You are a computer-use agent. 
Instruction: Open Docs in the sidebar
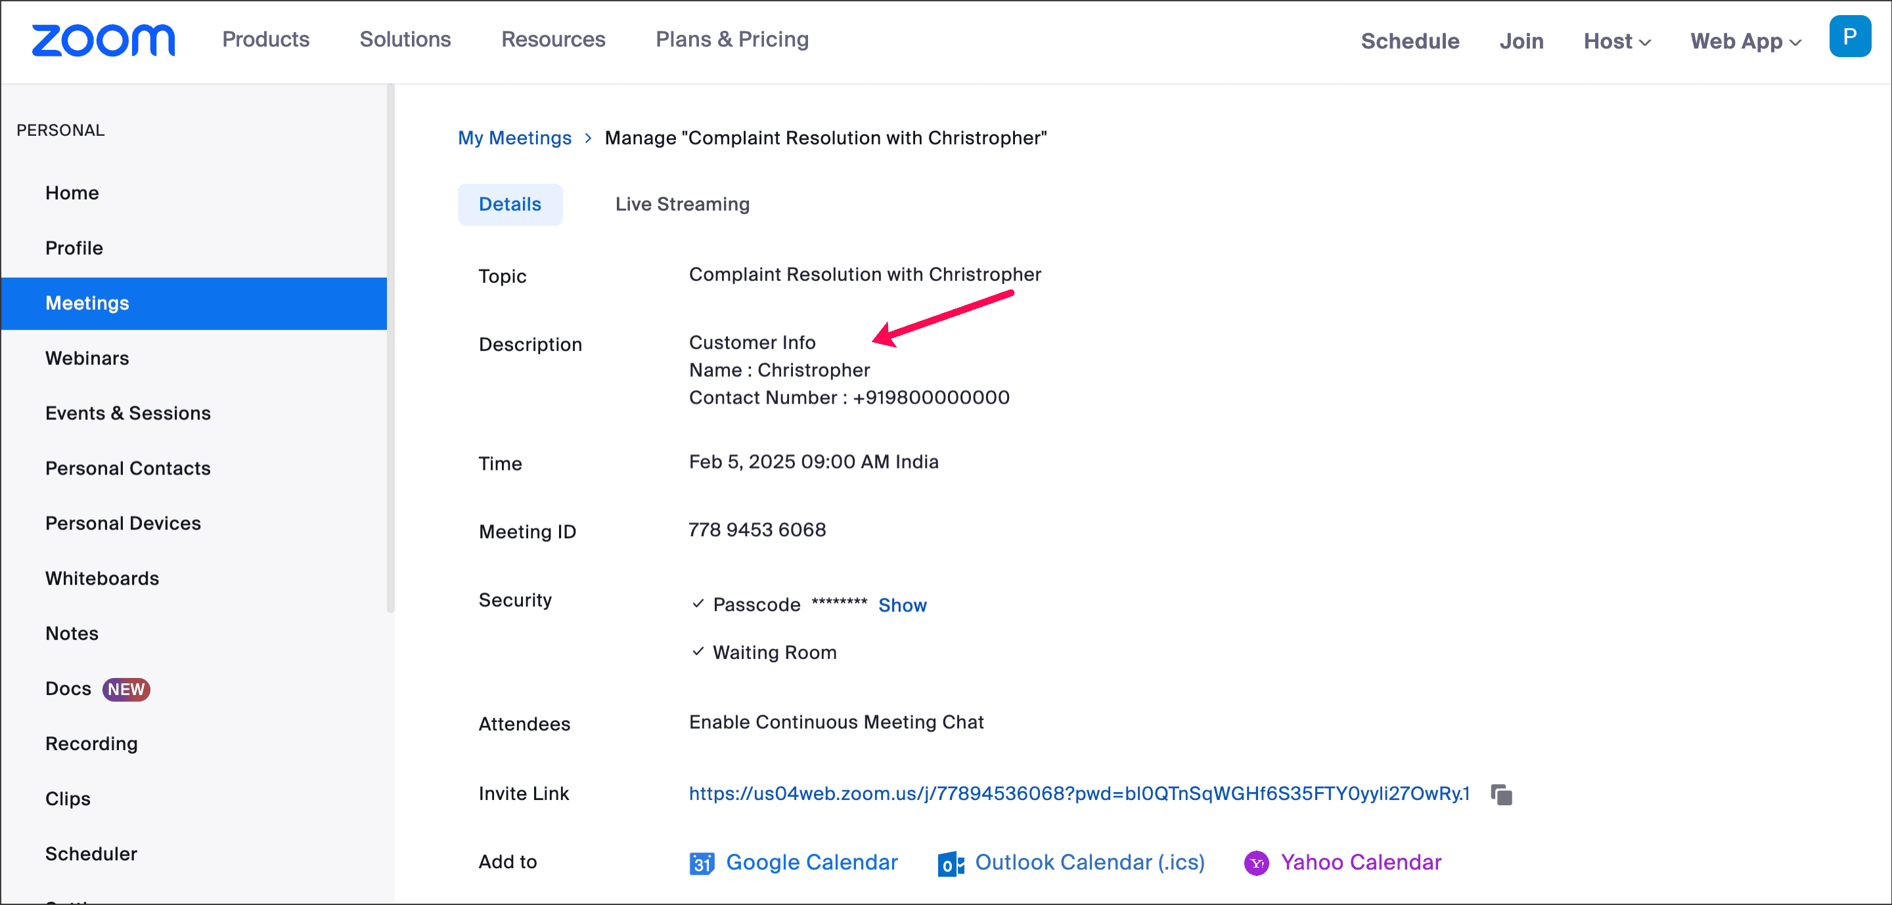(68, 688)
